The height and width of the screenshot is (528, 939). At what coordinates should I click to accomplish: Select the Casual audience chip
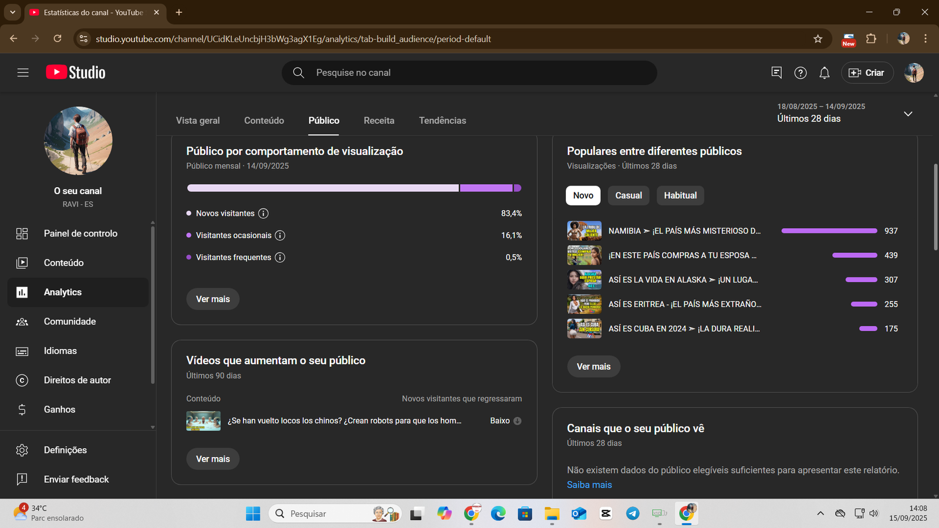(628, 195)
